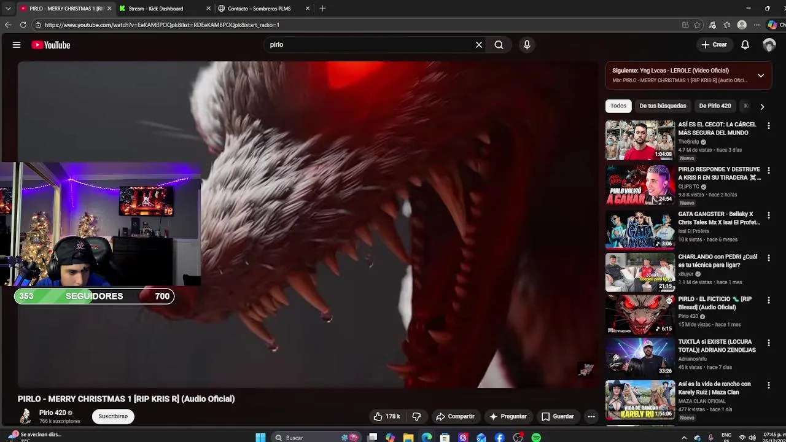Open options for vida de rancho video

coord(768,385)
